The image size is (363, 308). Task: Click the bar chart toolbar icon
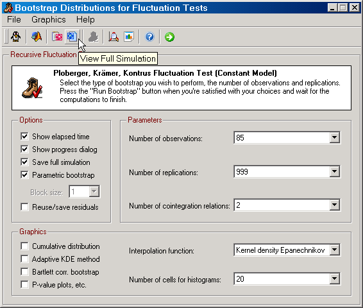[129, 37]
